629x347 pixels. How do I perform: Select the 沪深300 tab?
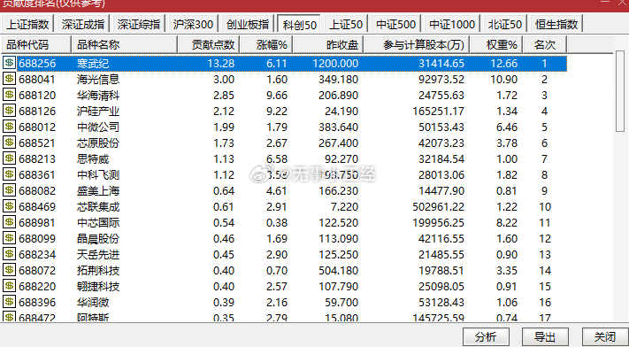(194, 24)
